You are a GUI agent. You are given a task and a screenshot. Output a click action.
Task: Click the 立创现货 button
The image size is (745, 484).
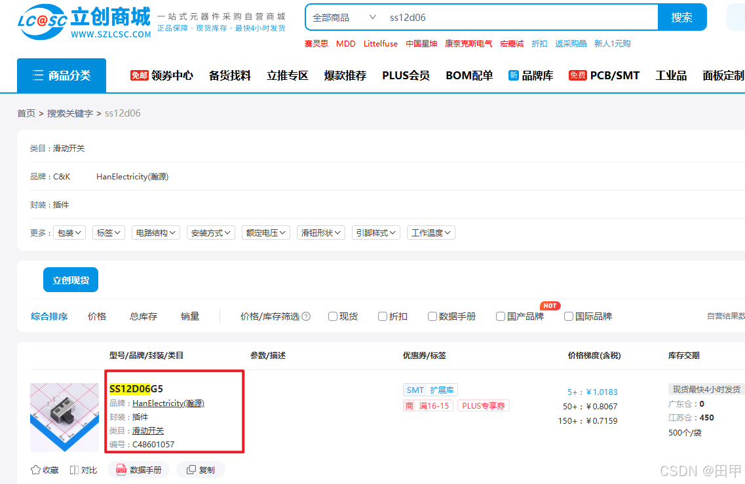click(71, 280)
